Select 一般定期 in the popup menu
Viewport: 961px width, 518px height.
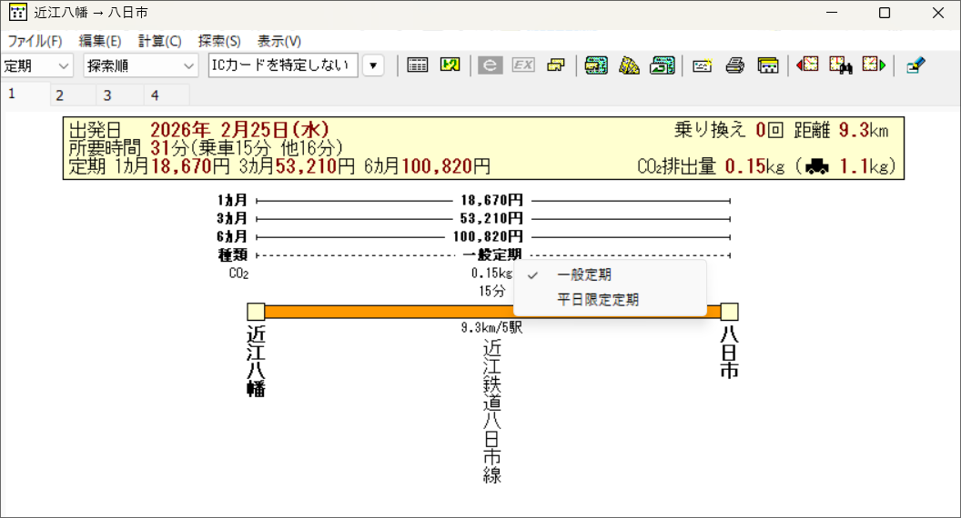610,275
